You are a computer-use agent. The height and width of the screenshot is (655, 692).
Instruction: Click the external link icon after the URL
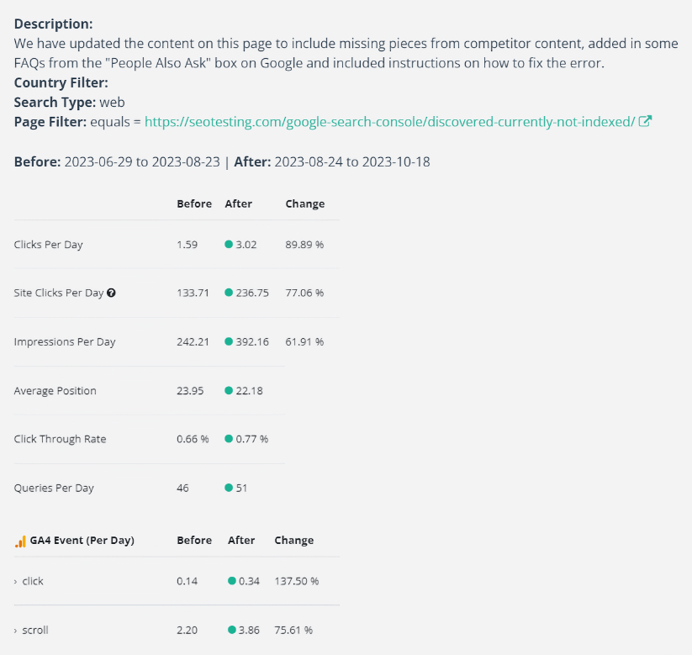[646, 121]
